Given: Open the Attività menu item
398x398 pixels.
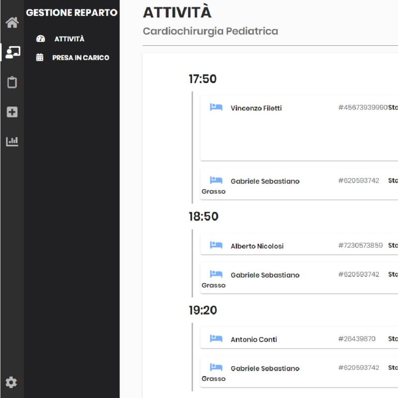Looking at the screenshot, I should 69,39.
